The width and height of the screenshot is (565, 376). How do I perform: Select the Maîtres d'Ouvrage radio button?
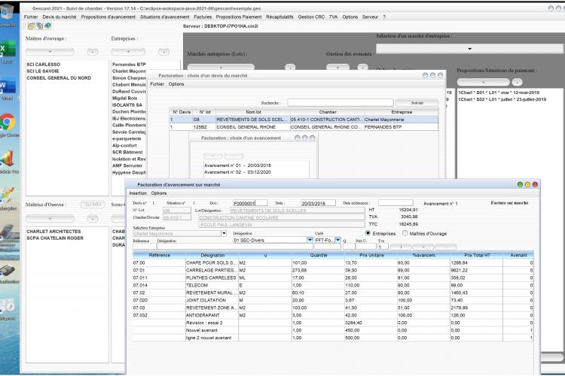(x=405, y=233)
